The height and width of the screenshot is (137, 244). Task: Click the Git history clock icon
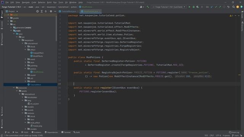tap(224, 7)
